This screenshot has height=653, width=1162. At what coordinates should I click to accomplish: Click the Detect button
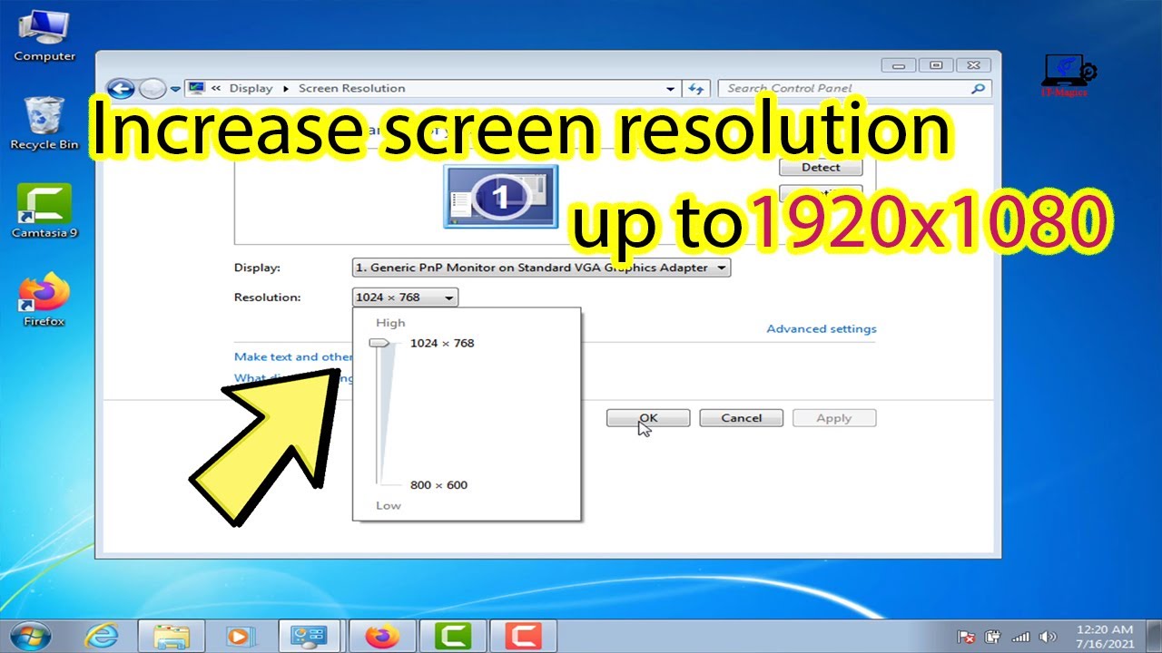click(821, 167)
